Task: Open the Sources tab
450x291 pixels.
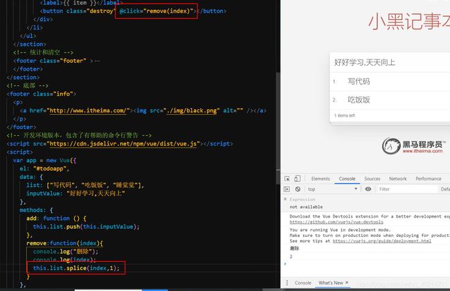Action: tap(372, 179)
